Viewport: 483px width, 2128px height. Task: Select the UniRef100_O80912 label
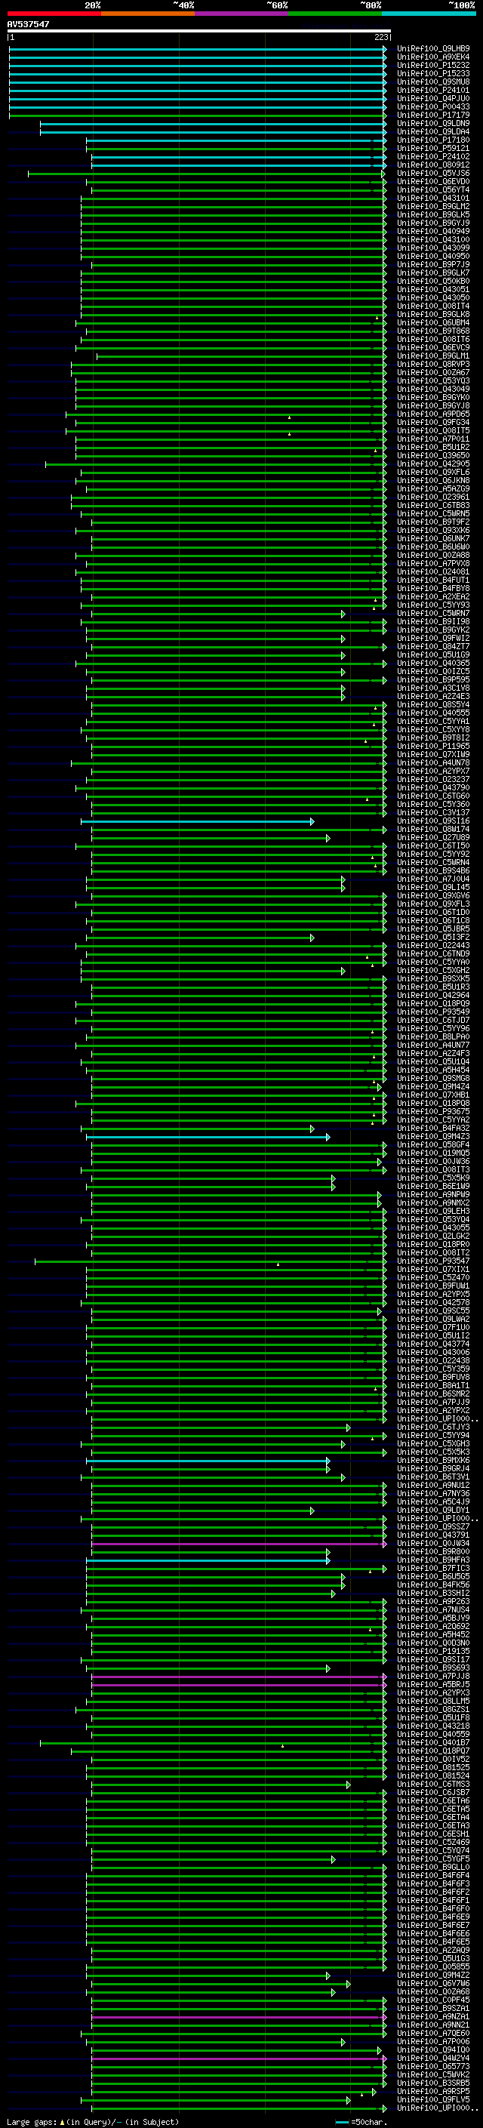coord(433,165)
